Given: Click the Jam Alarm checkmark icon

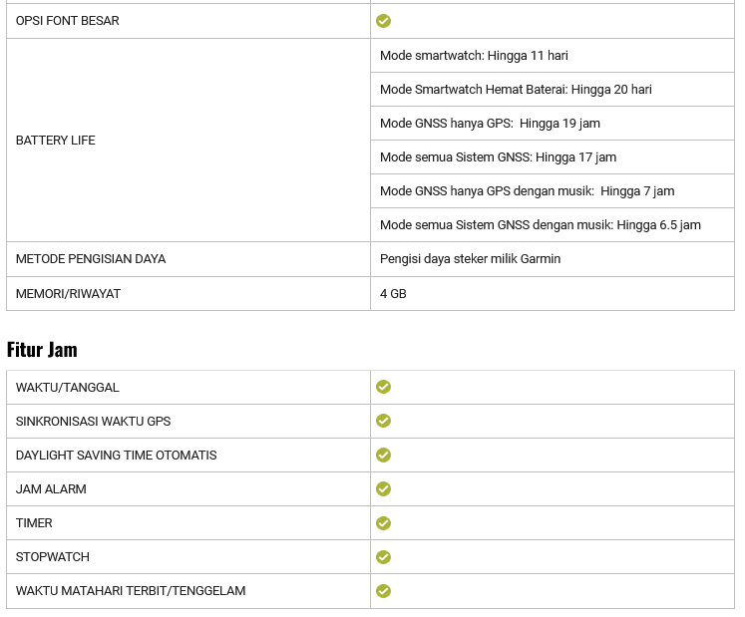Looking at the screenshot, I should tap(384, 488).
